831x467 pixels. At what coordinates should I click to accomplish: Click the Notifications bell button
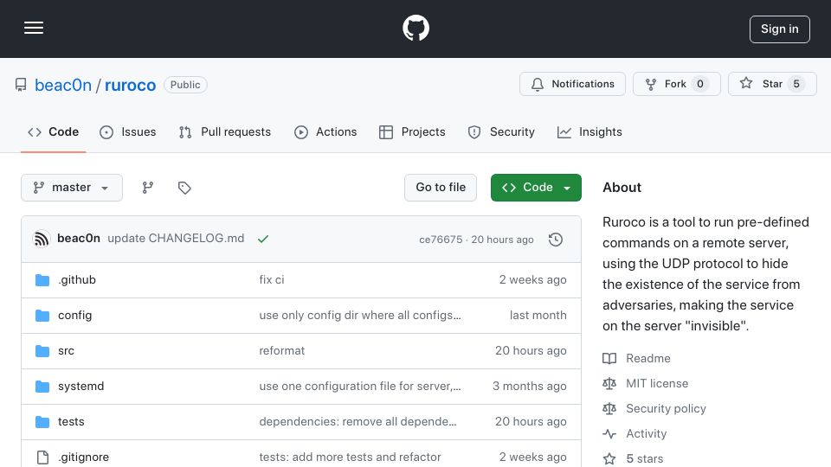click(x=572, y=84)
